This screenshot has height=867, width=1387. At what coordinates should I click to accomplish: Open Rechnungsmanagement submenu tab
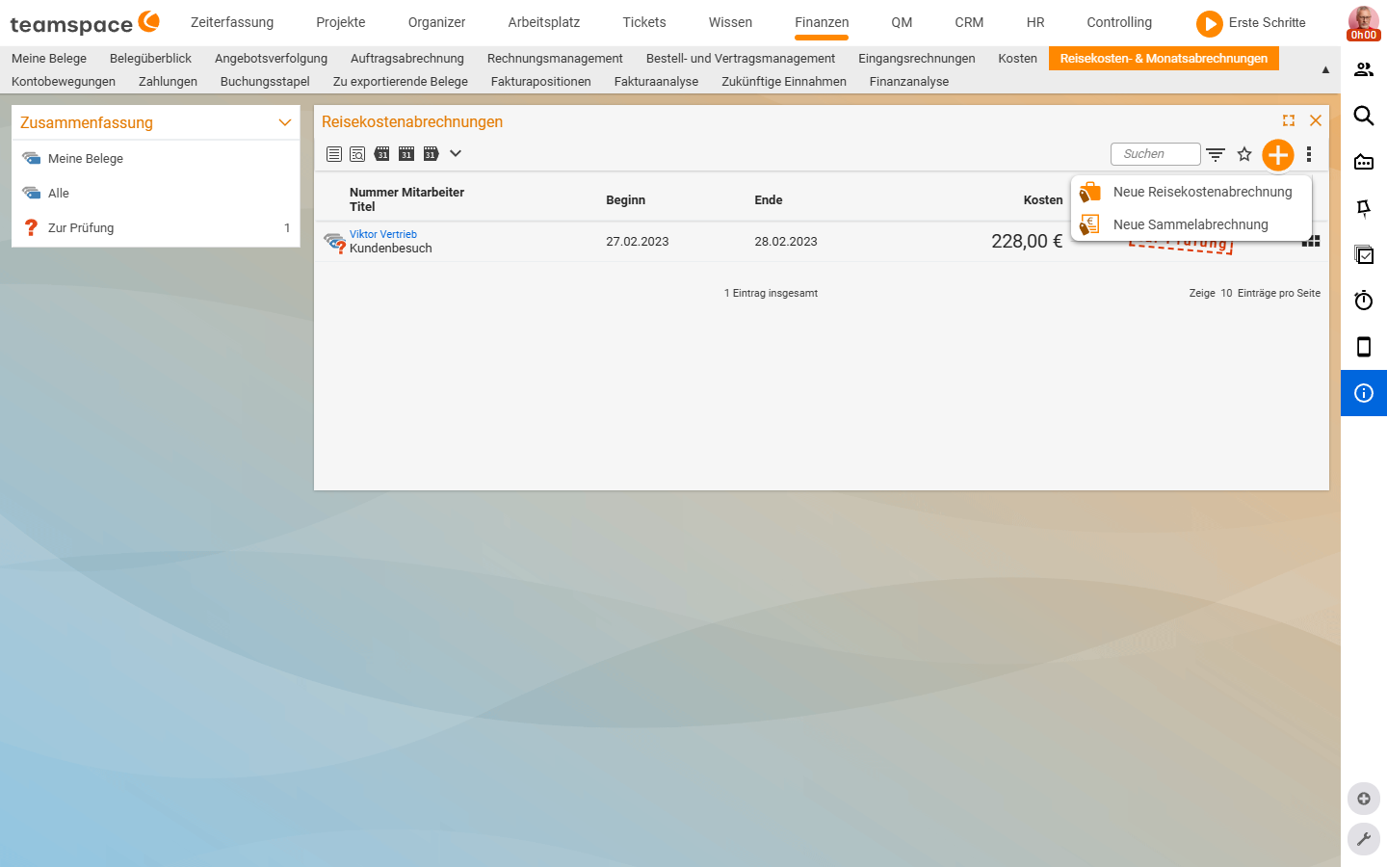[x=555, y=59]
